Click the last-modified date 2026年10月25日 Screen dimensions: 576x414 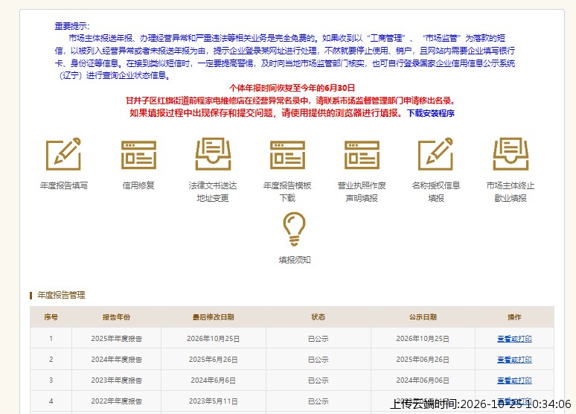214,339
